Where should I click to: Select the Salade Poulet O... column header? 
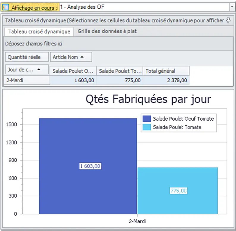[73, 71]
